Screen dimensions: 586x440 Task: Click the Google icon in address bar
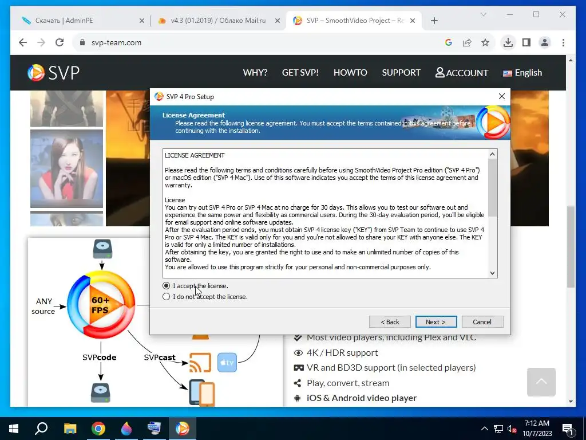(449, 42)
